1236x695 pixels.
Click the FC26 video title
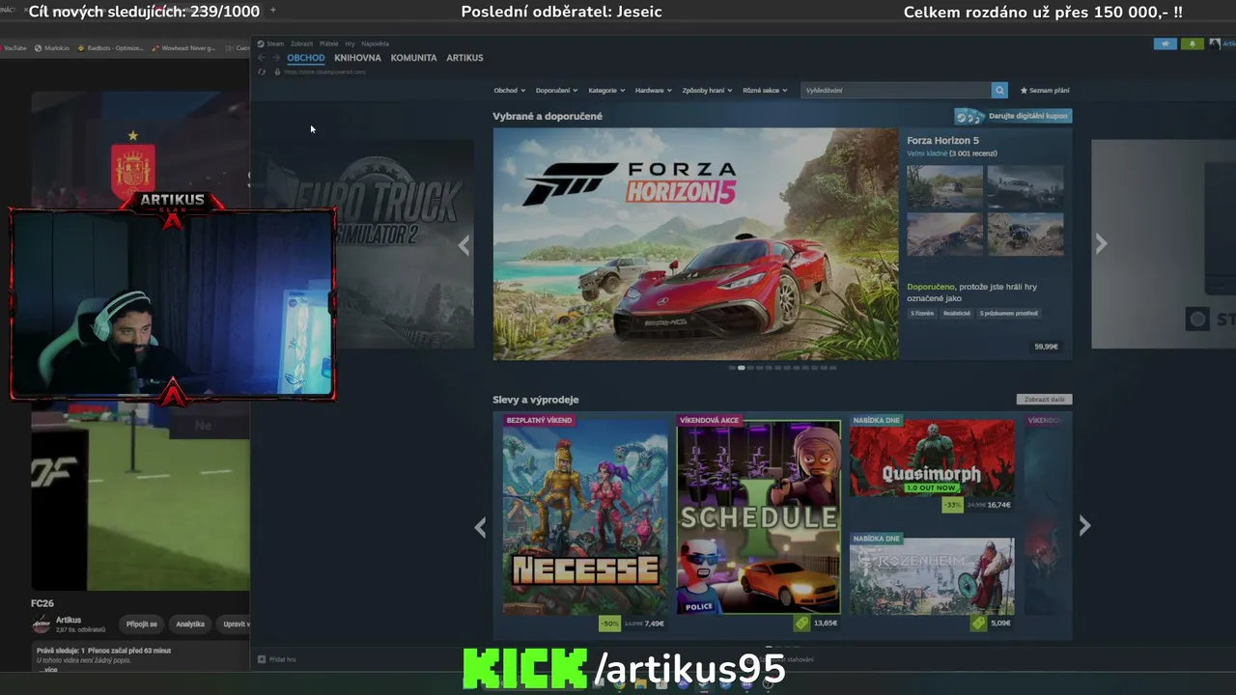coord(42,603)
